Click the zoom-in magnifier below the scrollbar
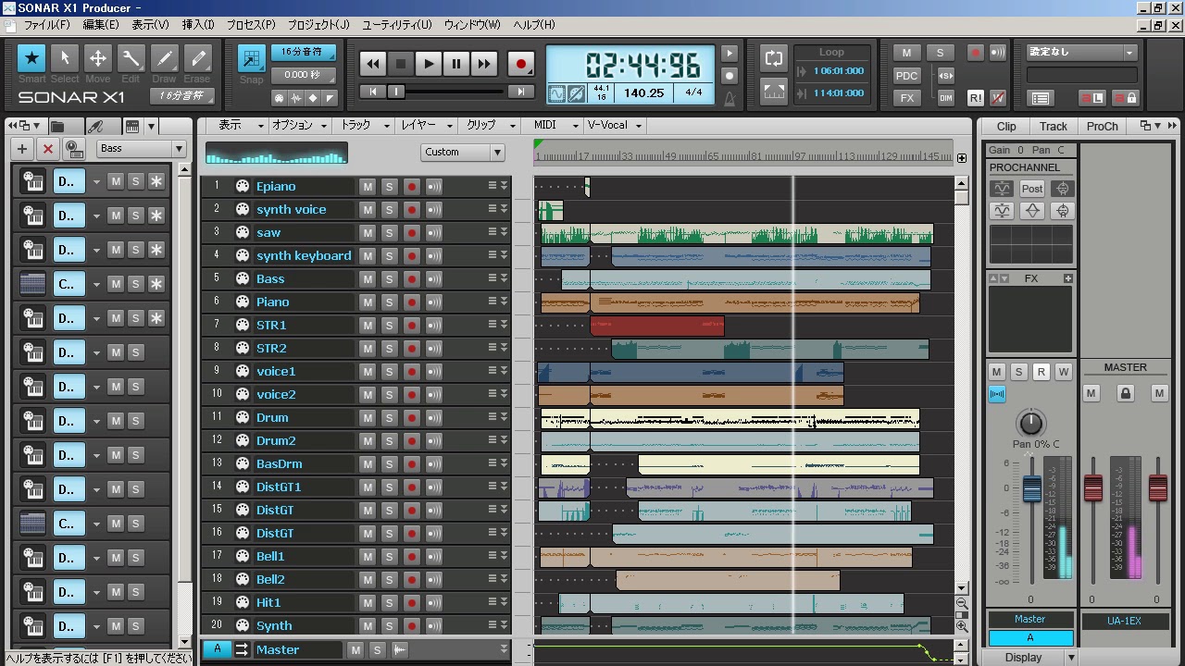 (x=962, y=626)
